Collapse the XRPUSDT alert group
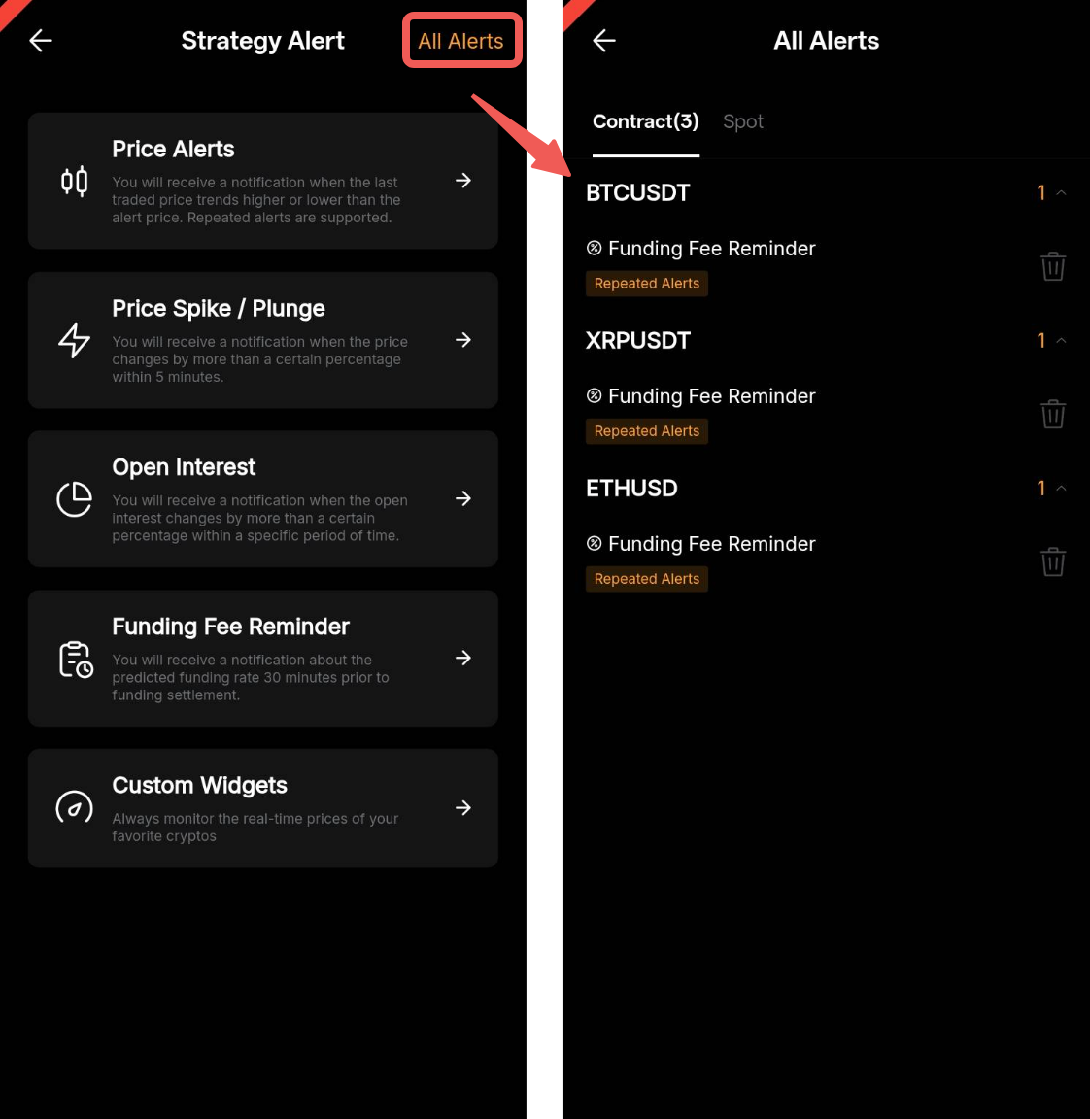 click(x=1062, y=340)
